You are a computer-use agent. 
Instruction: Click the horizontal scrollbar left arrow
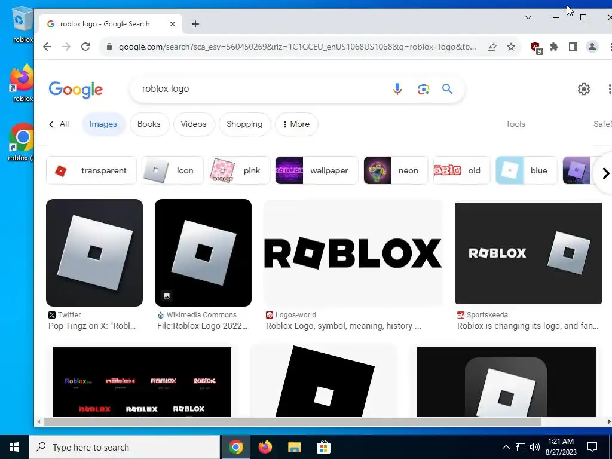click(x=39, y=421)
